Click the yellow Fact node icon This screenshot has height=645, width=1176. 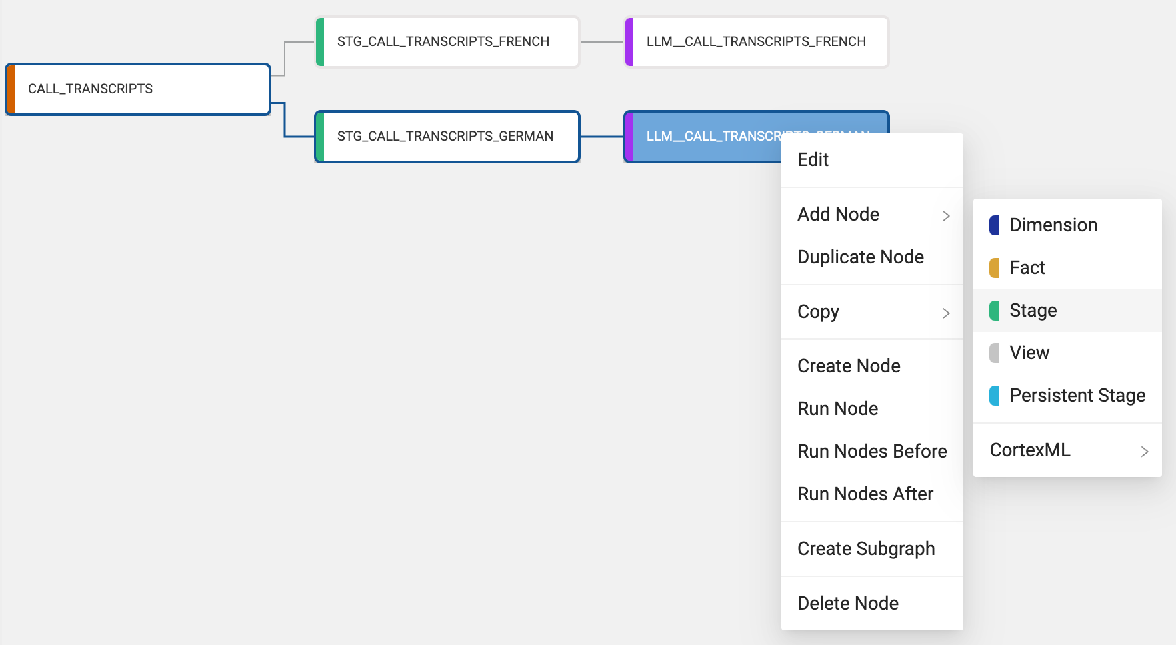[994, 268]
